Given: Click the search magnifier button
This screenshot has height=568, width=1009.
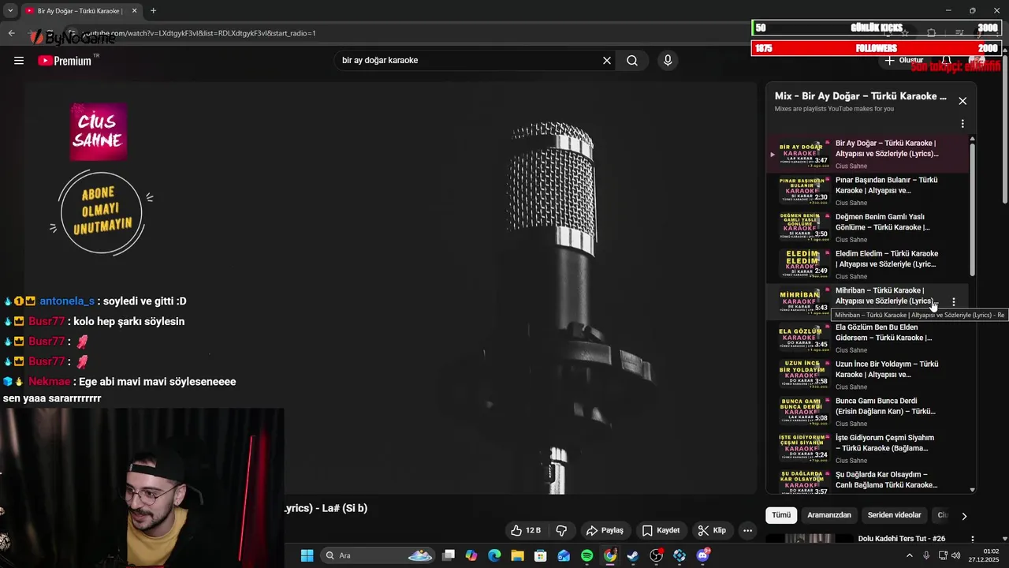Looking at the screenshot, I should (x=632, y=61).
